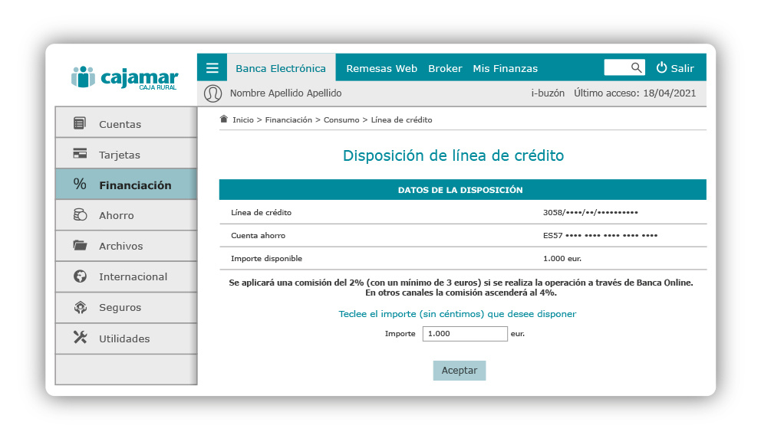Screen dimensions: 761x448
Task: Open the hamburger menu icon
Action: click(212, 68)
